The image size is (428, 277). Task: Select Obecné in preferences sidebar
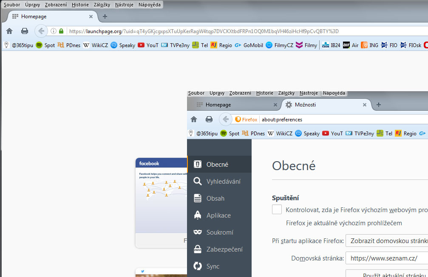[219, 164]
